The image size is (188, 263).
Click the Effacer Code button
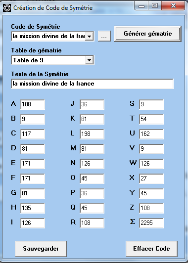pyautogui.click(x=151, y=249)
